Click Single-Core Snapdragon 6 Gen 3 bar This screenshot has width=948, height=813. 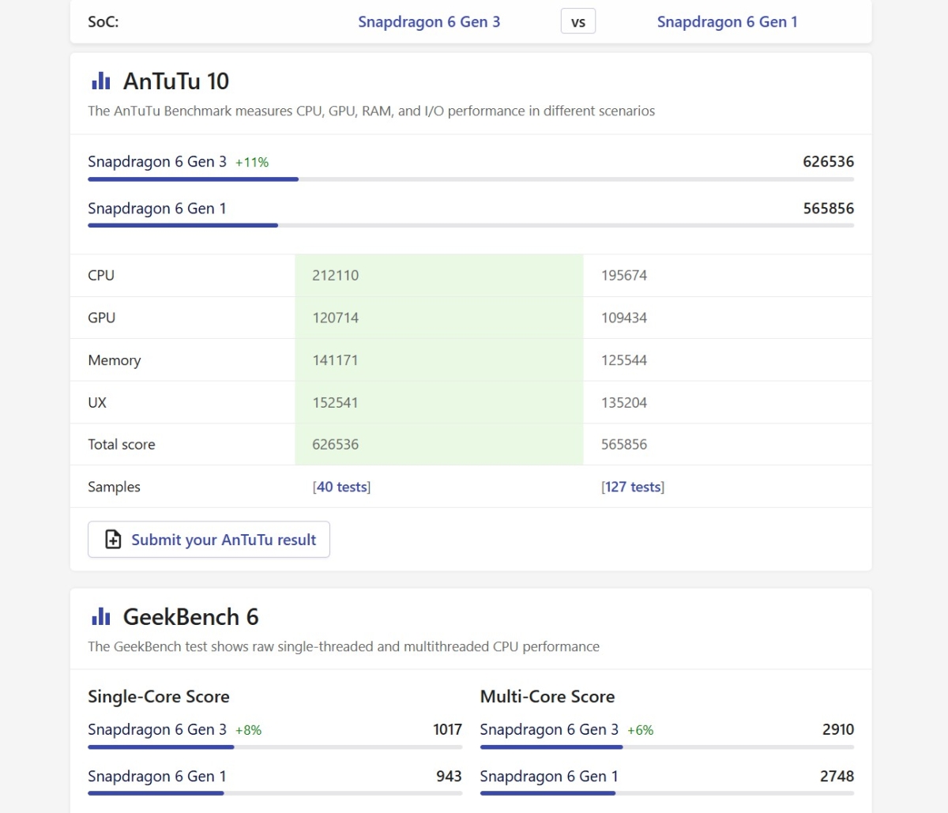coord(274,747)
